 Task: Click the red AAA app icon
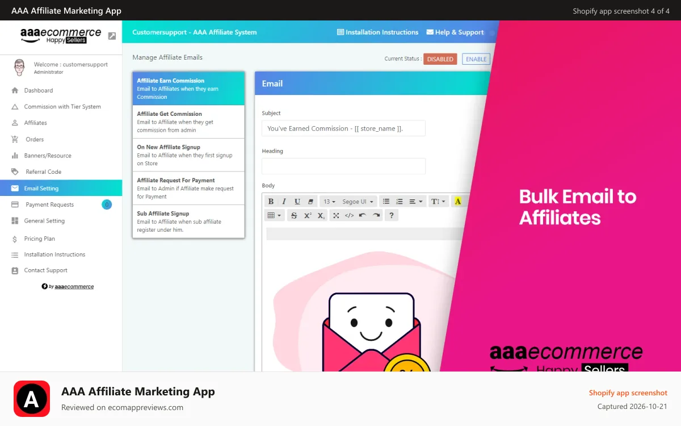pos(32,399)
